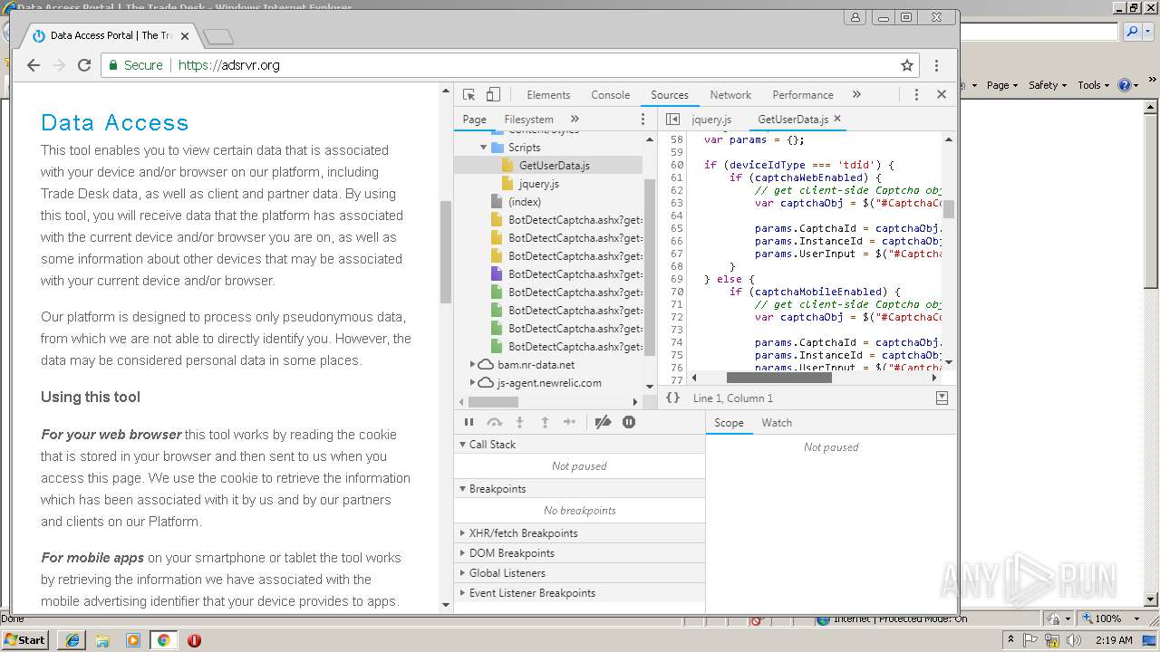The width and height of the screenshot is (1160, 652).
Task: Toggle the device toolbar icon
Action: 493,94
